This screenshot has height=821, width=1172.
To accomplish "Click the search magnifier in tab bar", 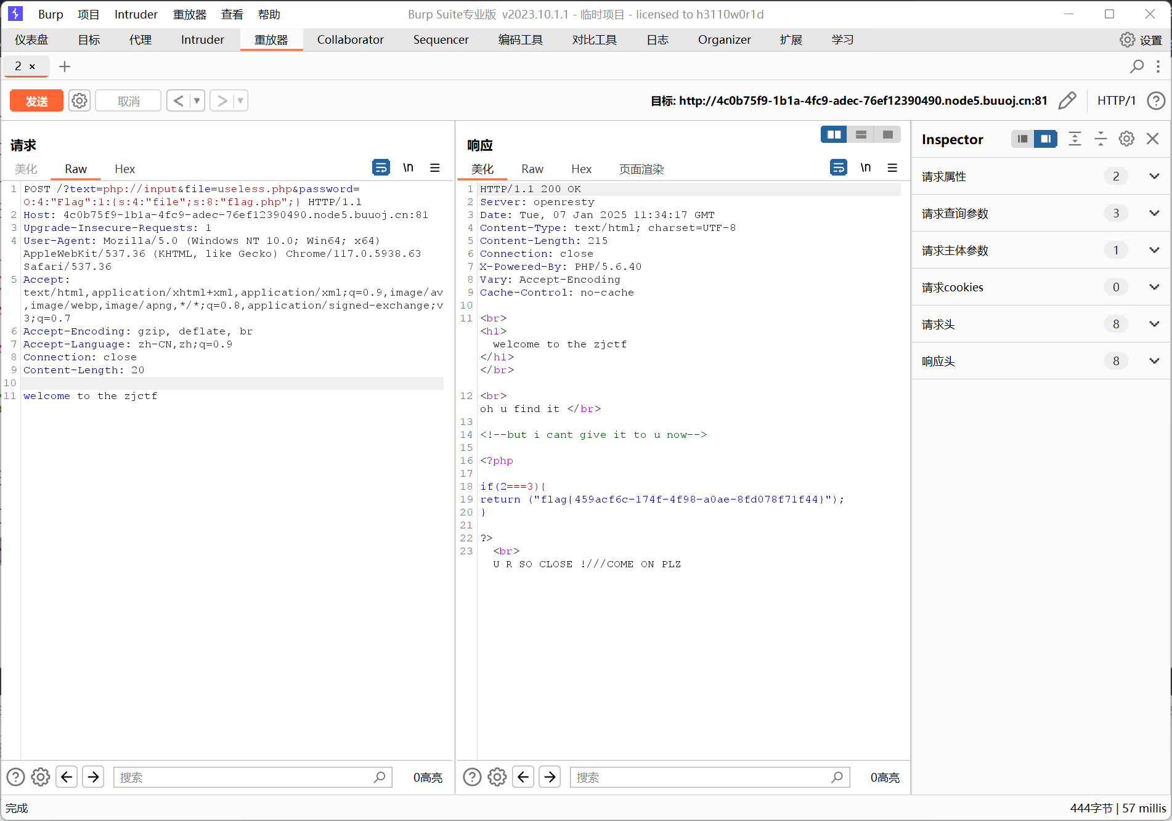I will click(x=1137, y=67).
